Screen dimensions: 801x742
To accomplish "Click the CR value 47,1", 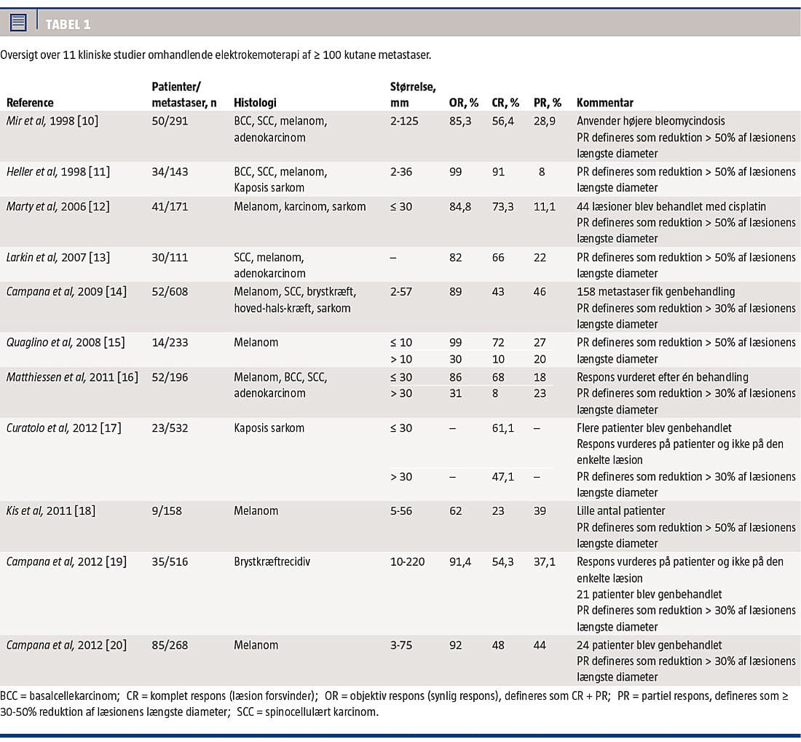I will tap(503, 476).
